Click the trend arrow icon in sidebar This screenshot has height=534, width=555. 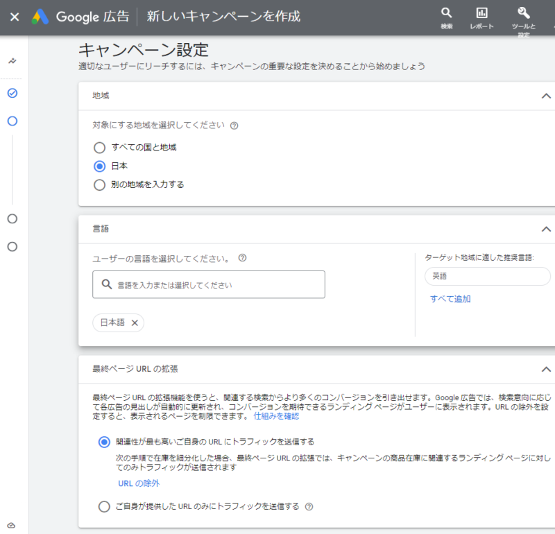(12, 61)
